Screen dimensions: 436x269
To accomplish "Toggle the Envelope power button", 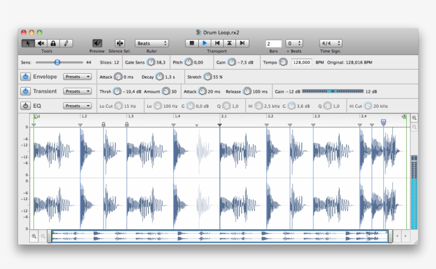I will tap(26, 77).
